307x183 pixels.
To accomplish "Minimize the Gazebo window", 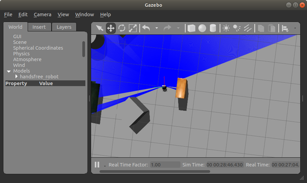I will pyautogui.click(x=289, y=5).
